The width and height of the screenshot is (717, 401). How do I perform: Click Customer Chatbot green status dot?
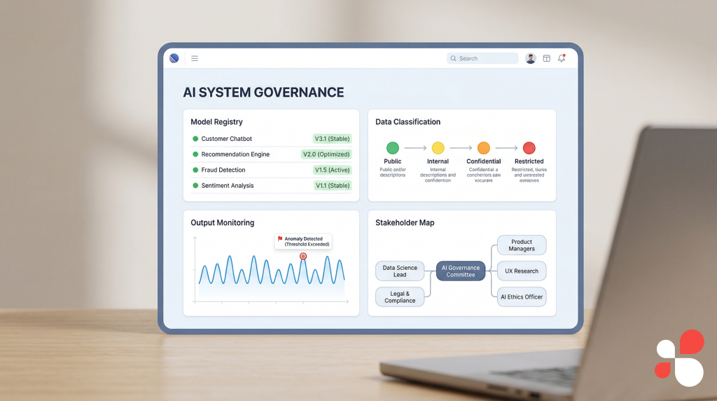pyautogui.click(x=195, y=139)
